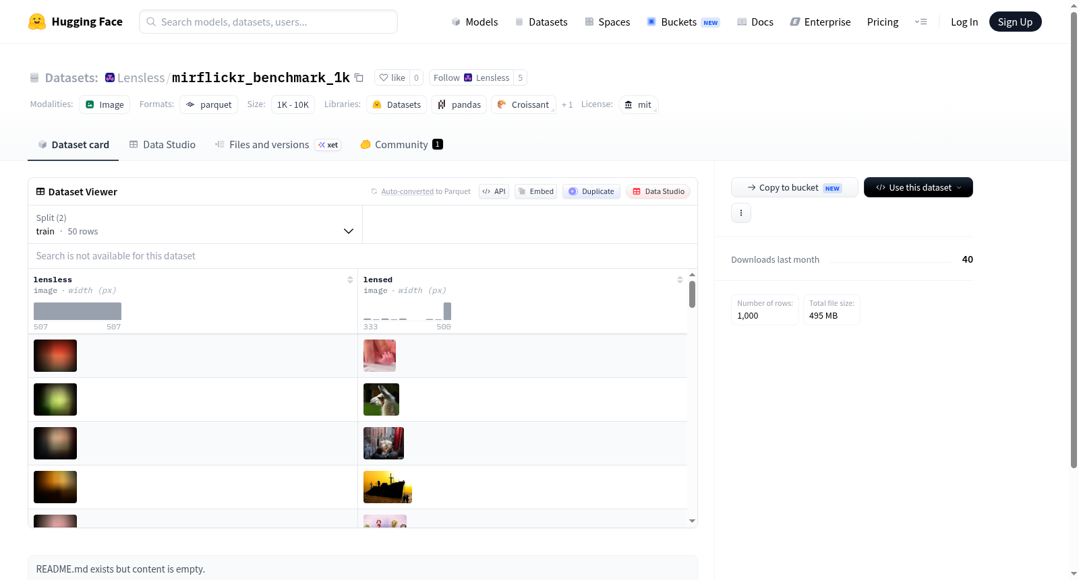Switch to the Data Studio tab
Screen dimensions: 1079x580
click(x=163, y=145)
